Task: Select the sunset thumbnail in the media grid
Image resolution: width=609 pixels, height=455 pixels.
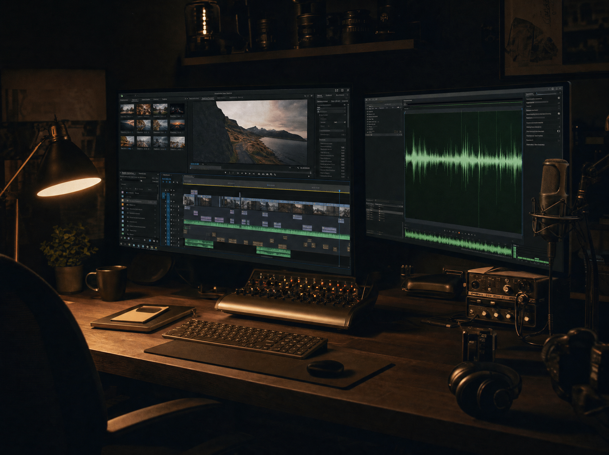Action: (x=178, y=125)
